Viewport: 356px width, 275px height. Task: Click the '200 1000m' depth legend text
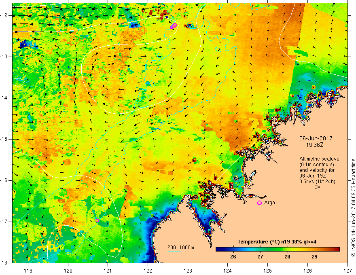(181, 247)
